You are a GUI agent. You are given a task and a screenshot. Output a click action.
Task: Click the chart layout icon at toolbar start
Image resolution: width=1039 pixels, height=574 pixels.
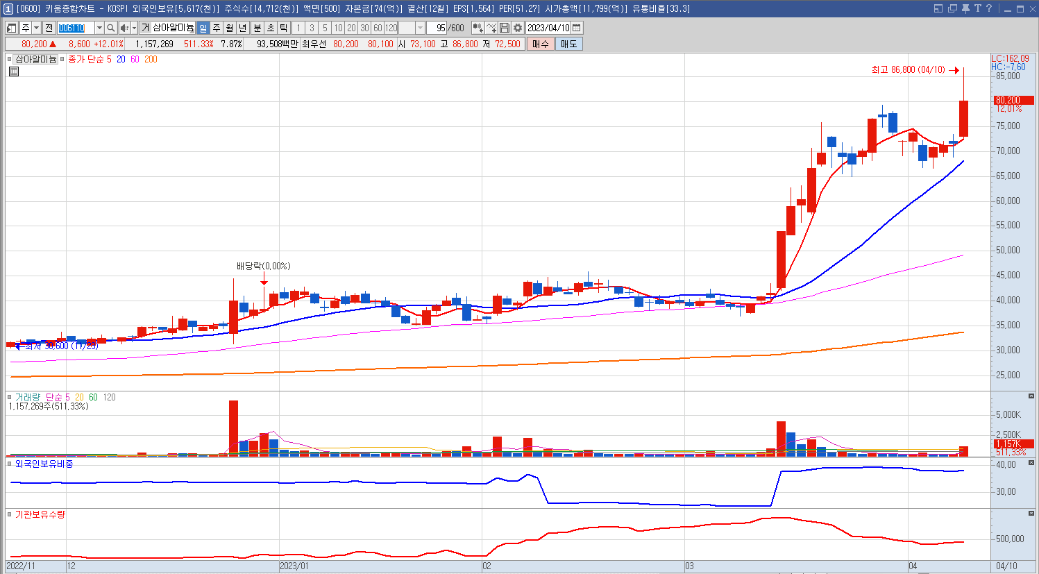coord(11,28)
